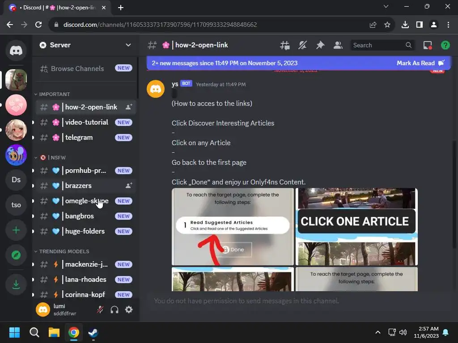Select the anime girl server icon
Image resolution: width=458 pixels, height=343 pixels.
click(16, 130)
